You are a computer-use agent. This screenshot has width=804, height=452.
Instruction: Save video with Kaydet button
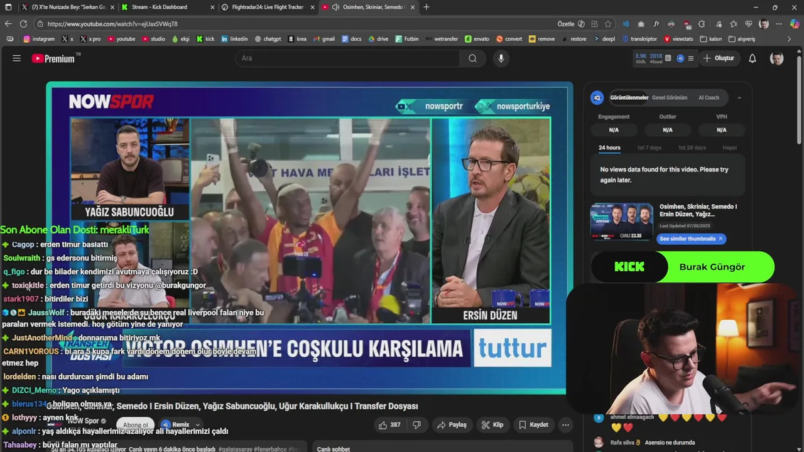pyautogui.click(x=533, y=425)
